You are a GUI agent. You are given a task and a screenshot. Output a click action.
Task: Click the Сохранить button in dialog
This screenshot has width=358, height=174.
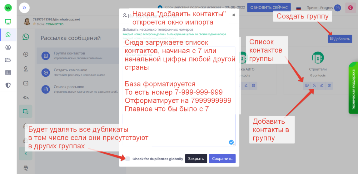[222, 159]
